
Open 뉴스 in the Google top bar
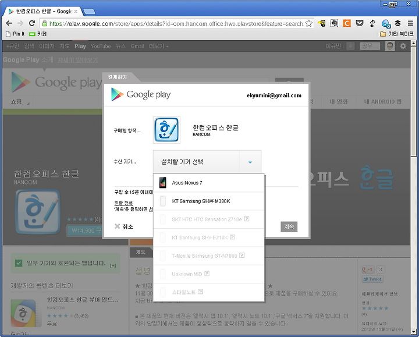click(x=120, y=46)
